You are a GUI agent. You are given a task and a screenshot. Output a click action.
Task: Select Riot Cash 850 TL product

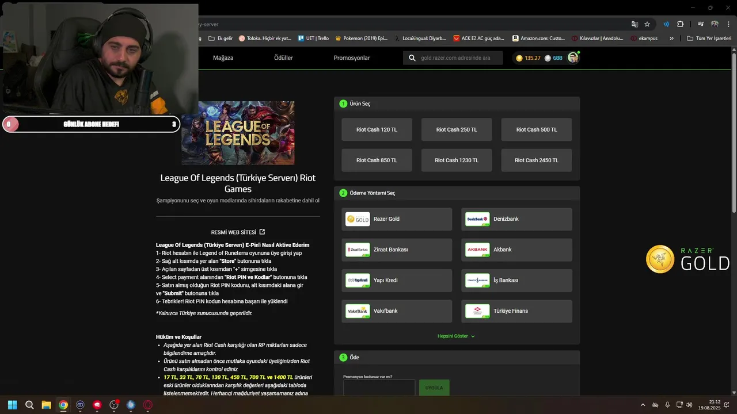click(377, 160)
